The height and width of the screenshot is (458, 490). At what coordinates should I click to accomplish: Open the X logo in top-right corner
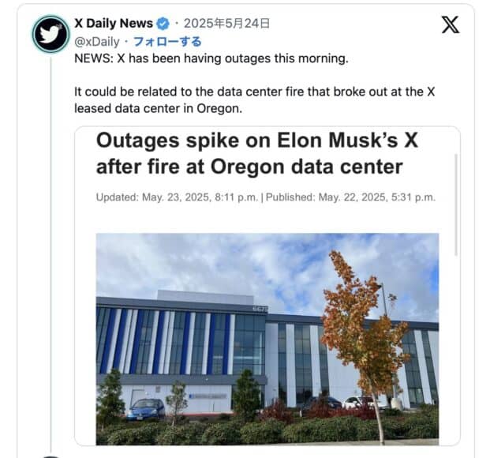[450, 25]
